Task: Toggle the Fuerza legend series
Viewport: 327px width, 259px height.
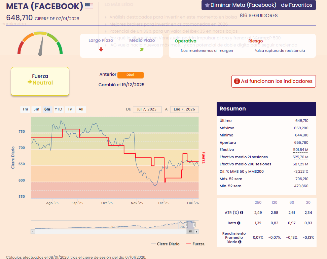Action: point(195,244)
